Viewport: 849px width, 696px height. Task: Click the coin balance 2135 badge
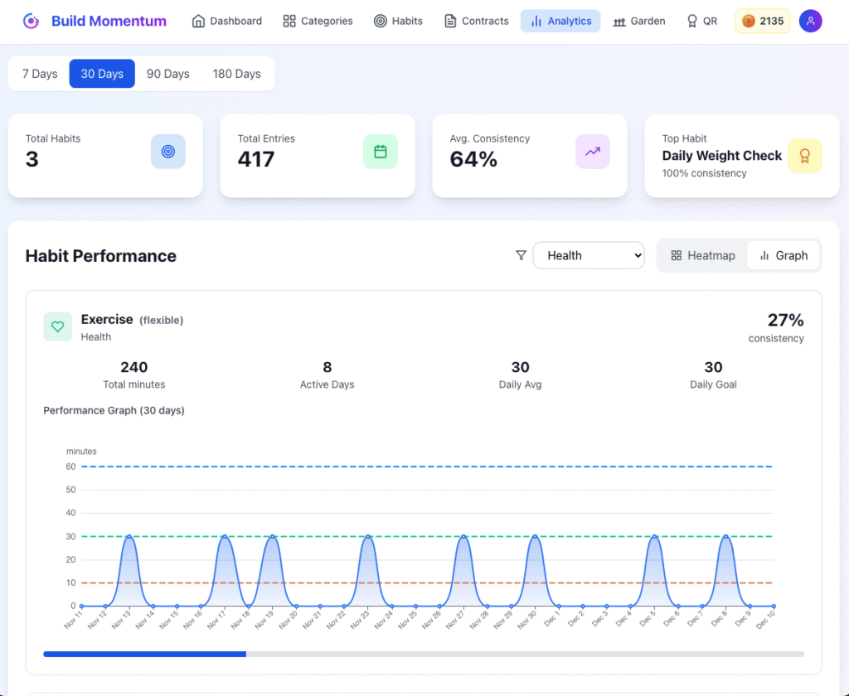click(x=762, y=21)
